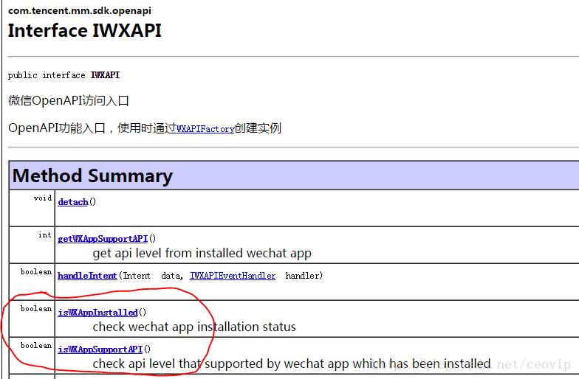Open the detach method link

[x=73, y=202]
